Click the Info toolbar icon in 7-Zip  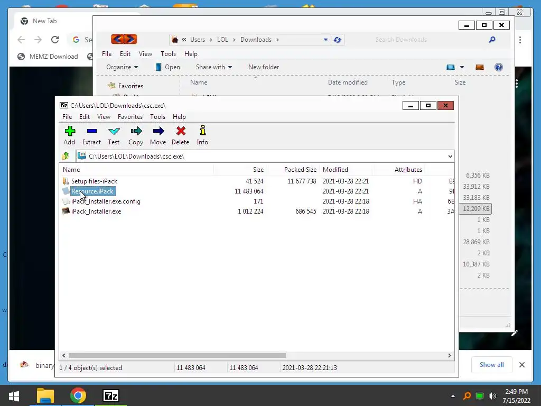[x=202, y=131]
